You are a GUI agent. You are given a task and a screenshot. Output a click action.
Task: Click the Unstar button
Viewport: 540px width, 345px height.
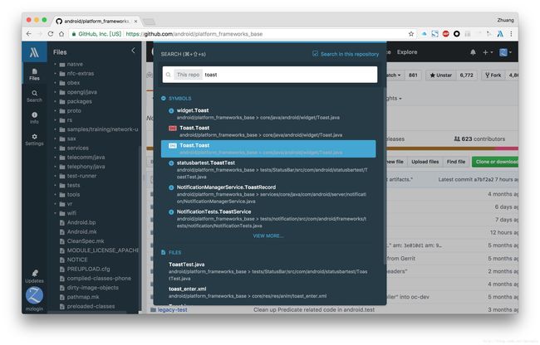click(440, 75)
